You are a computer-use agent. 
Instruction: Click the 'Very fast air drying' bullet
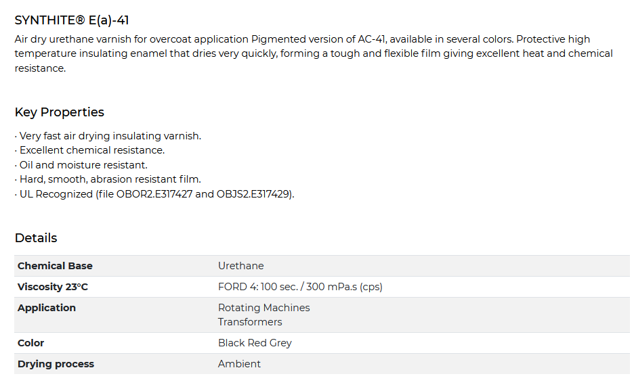coord(108,136)
